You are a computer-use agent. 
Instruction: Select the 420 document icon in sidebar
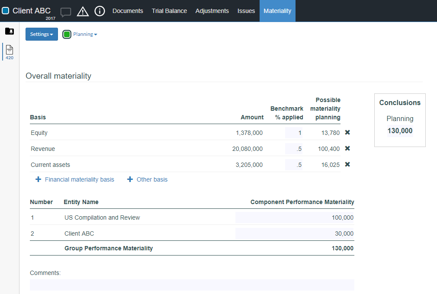pyautogui.click(x=9, y=50)
